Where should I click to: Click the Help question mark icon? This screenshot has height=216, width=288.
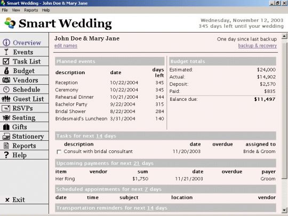point(6,155)
